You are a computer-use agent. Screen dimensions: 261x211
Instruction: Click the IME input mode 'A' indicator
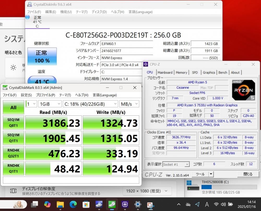[x=207, y=204]
